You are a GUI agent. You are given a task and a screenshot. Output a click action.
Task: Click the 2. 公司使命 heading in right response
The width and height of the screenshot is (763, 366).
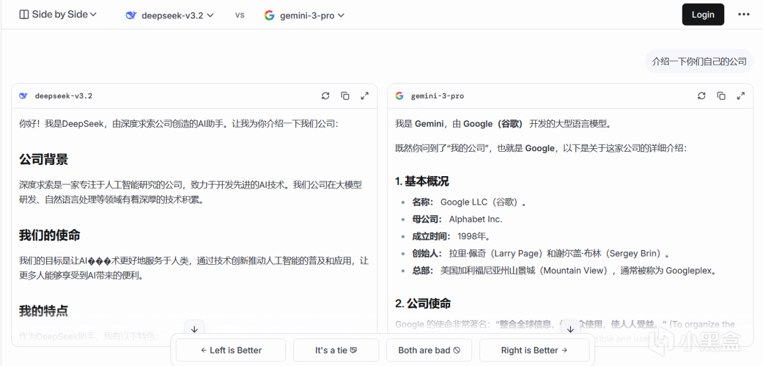pos(423,304)
